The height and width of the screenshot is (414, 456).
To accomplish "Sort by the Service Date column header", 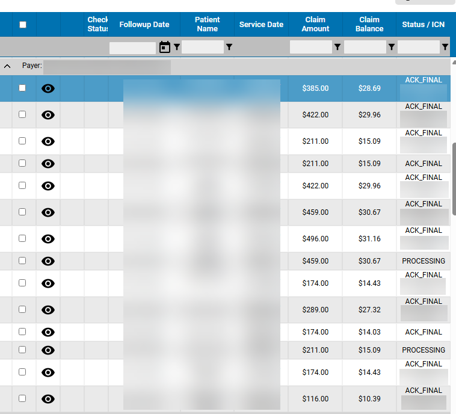I will point(261,25).
